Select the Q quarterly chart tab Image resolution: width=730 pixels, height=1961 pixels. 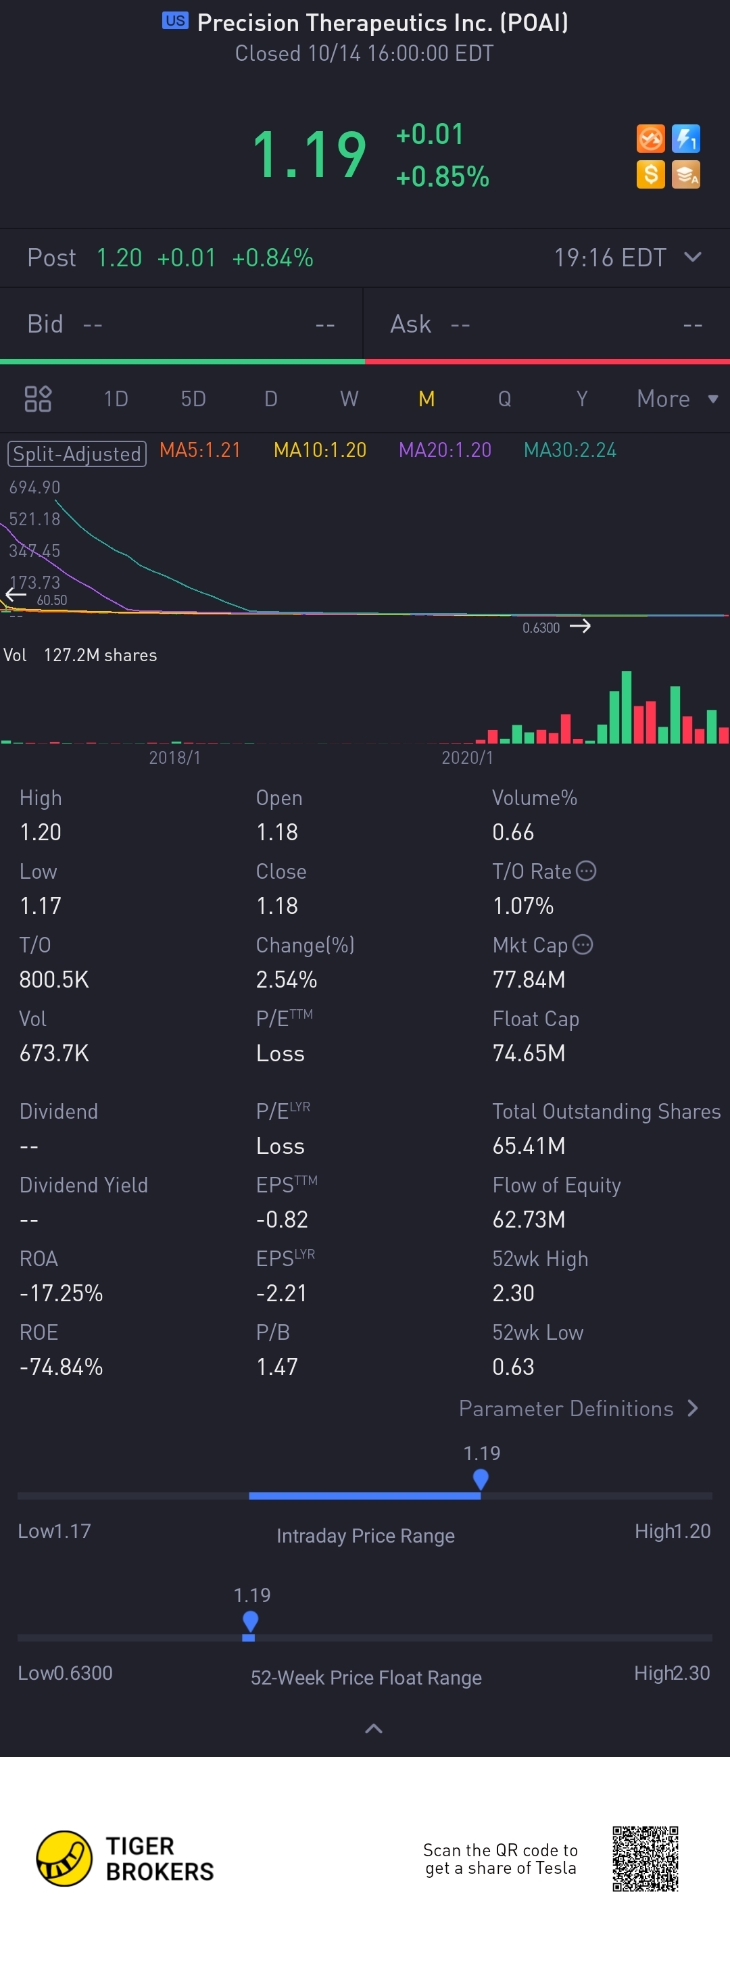tap(505, 399)
